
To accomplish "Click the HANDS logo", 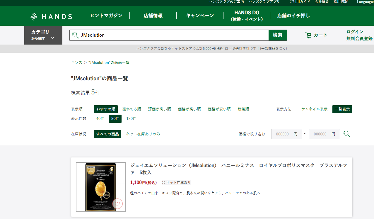I will 51,16.
